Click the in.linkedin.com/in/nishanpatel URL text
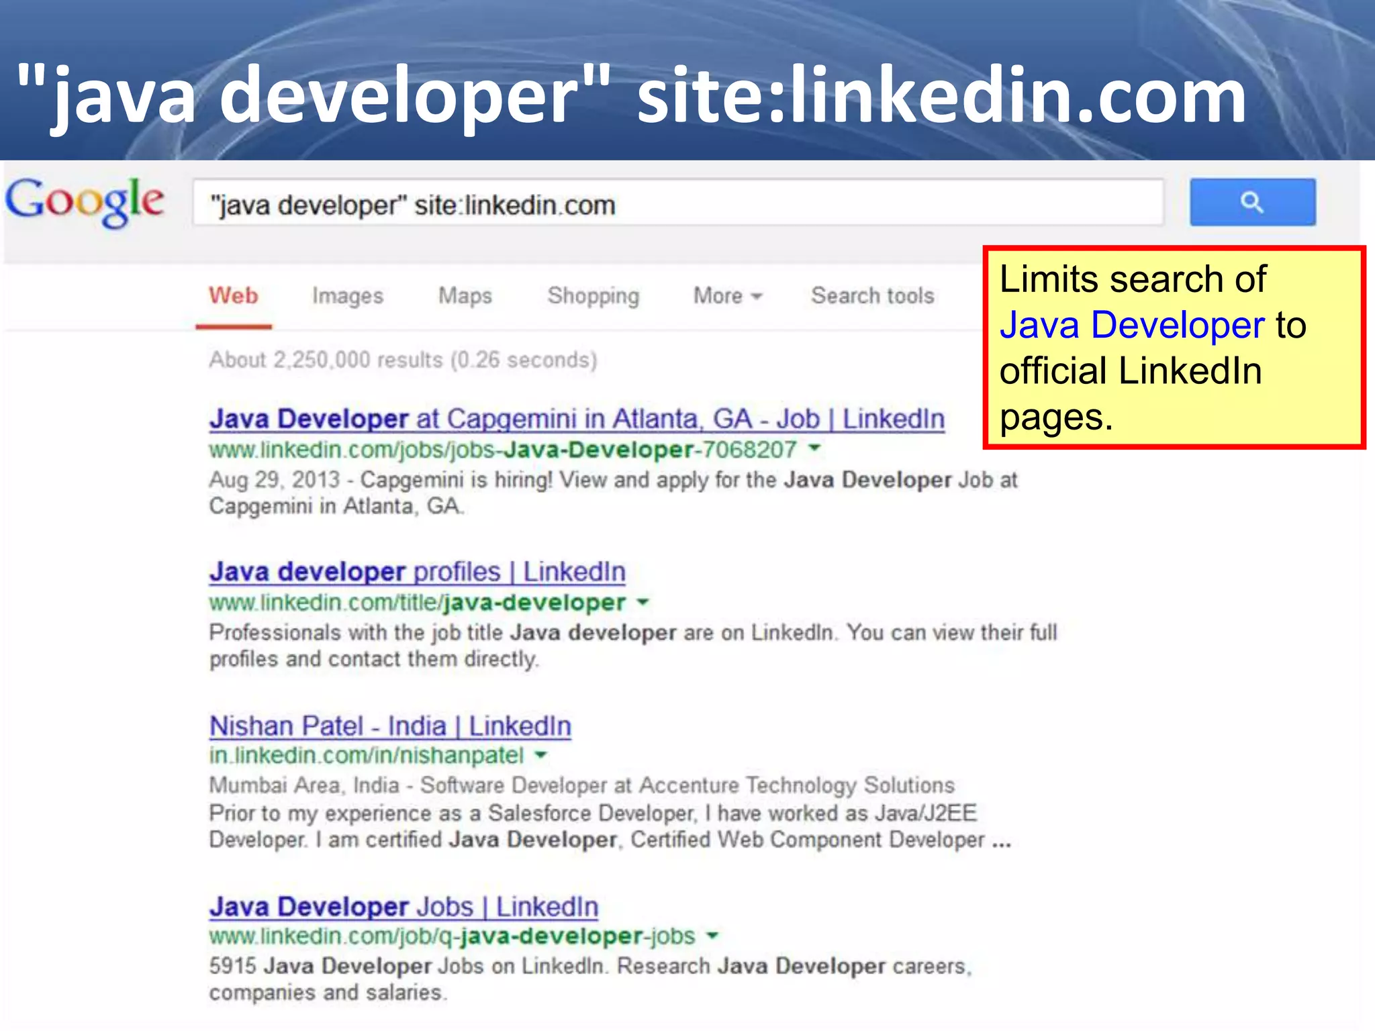This screenshot has width=1375, height=1031. coord(366,756)
